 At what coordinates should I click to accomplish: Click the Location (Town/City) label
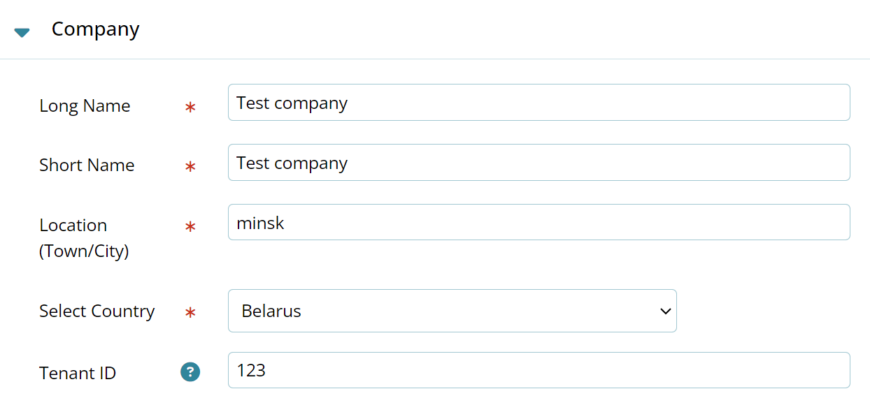(84, 238)
